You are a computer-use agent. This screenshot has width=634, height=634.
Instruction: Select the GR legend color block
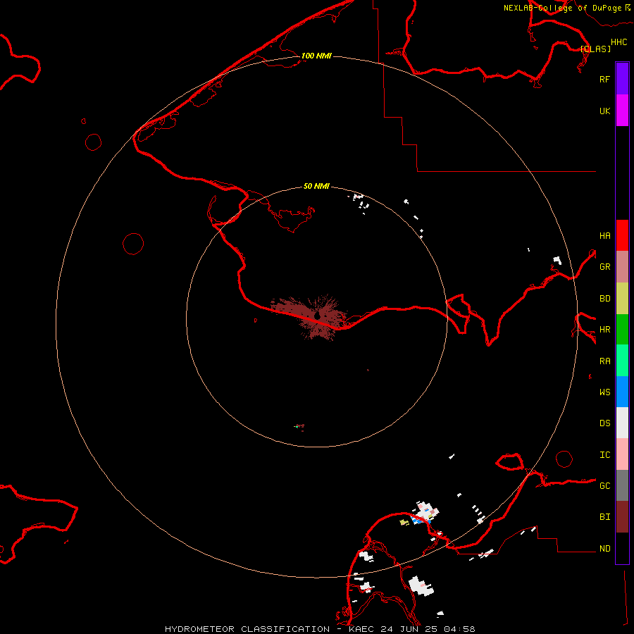pyautogui.click(x=622, y=267)
